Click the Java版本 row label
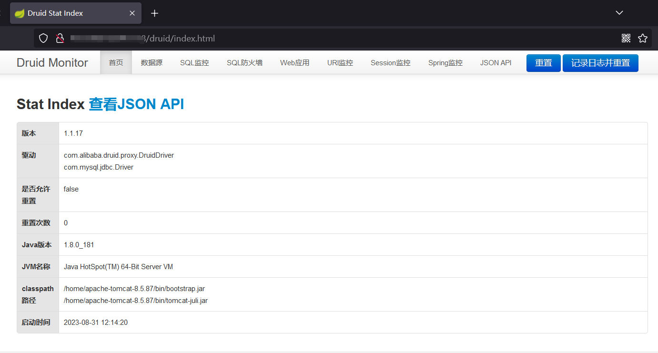This screenshot has width=658, height=353. tap(37, 245)
